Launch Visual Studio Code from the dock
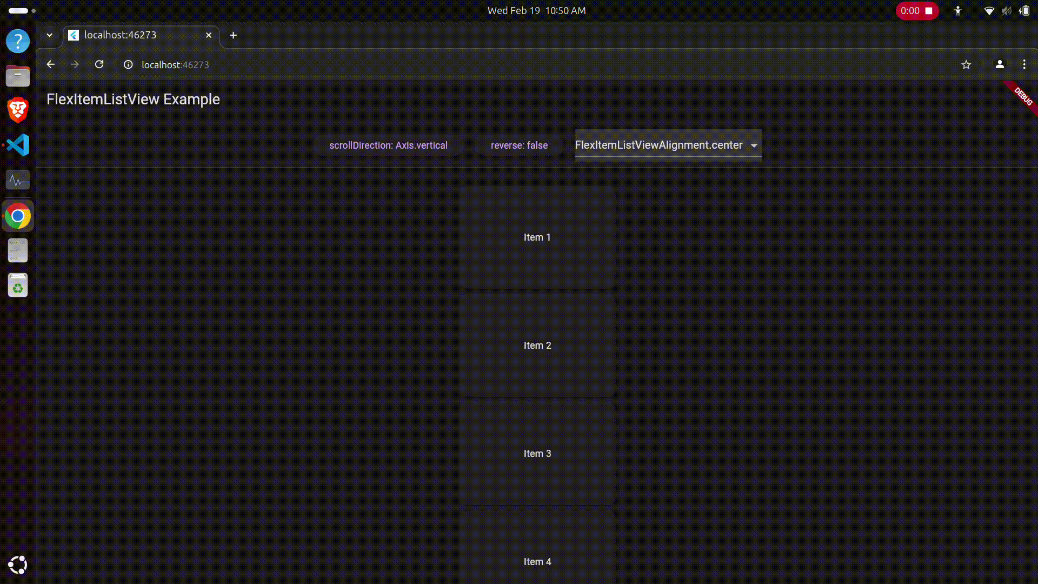This screenshot has width=1038, height=584. (x=18, y=145)
